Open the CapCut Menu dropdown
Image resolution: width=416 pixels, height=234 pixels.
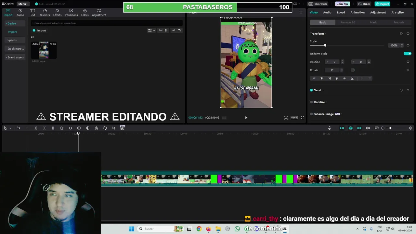pyautogui.click(x=23, y=4)
